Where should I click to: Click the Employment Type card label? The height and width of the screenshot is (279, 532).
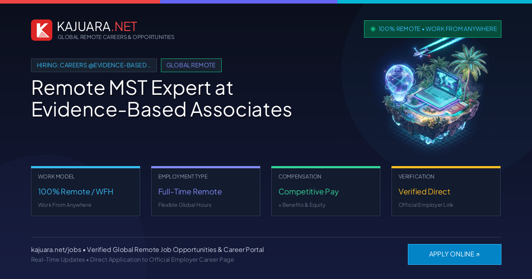pyautogui.click(x=183, y=177)
